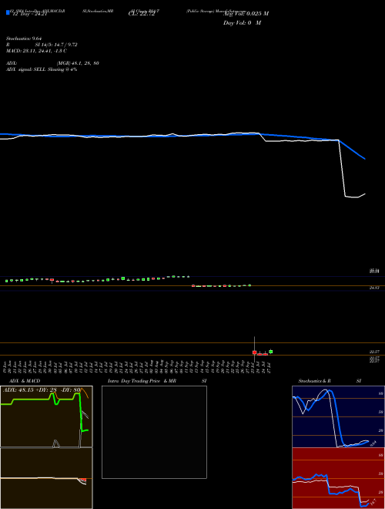Click the blue 12-day SMA legend square
The image size is (385, 509).
(8, 12)
